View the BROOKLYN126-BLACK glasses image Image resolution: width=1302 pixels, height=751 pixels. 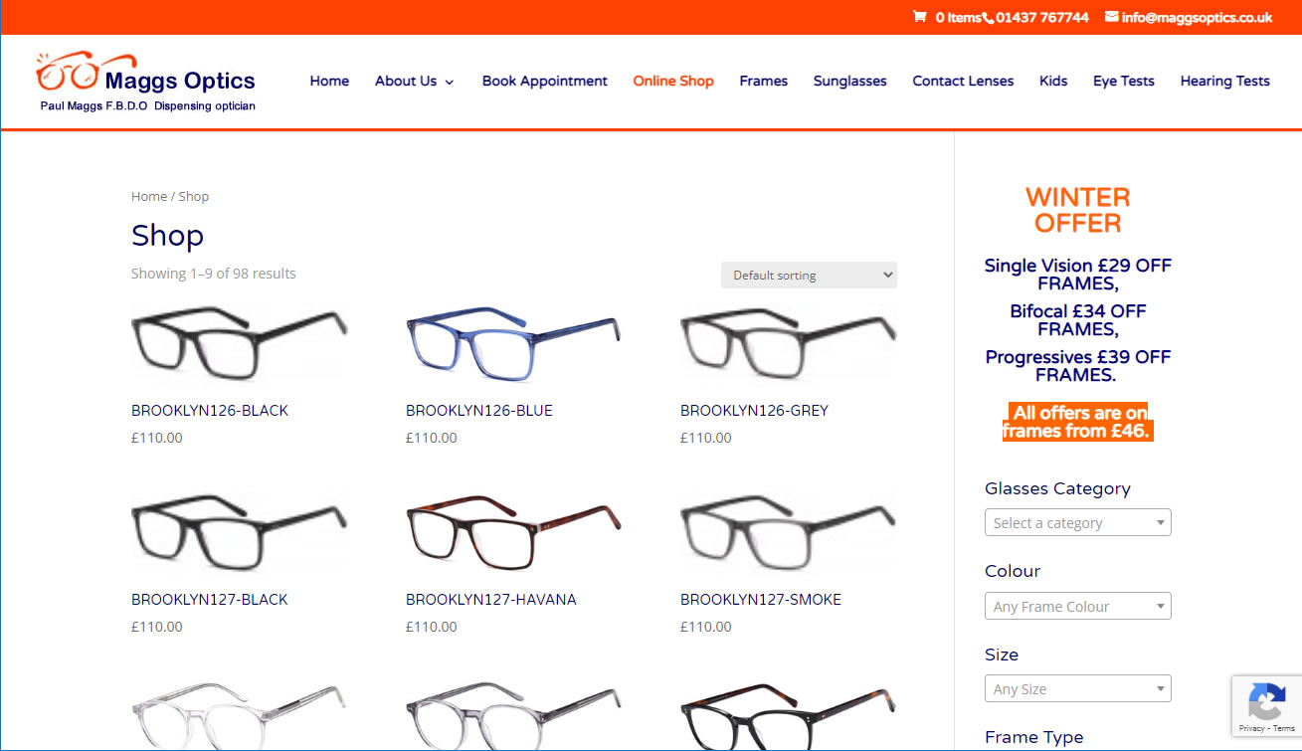click(x=240, y=344)
